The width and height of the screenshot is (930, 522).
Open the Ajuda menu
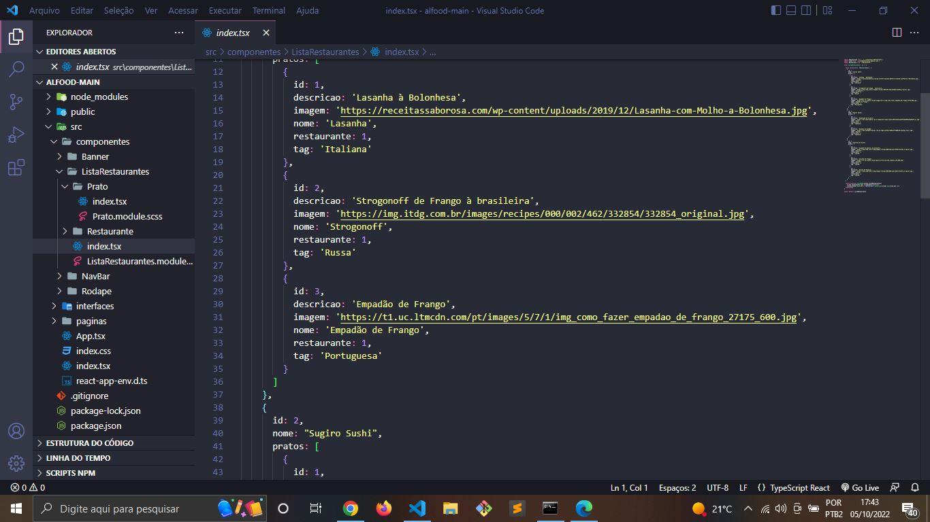tap(308, 10)
